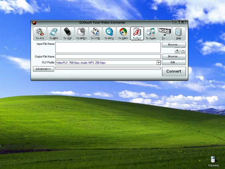This screenshot has height=169, width=225.
Task: Choose the To MP4 format icon
Action: click(54, 33)
